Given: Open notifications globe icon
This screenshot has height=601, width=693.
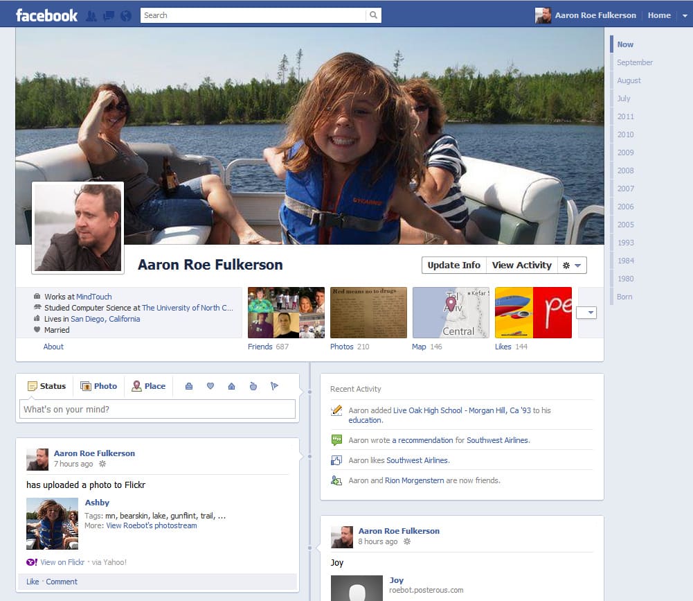Looking at the screenshot, I should [x=125, y=16].
